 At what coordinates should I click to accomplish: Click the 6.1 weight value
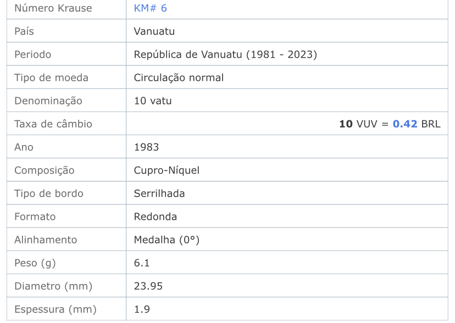(x=142, y=263)
